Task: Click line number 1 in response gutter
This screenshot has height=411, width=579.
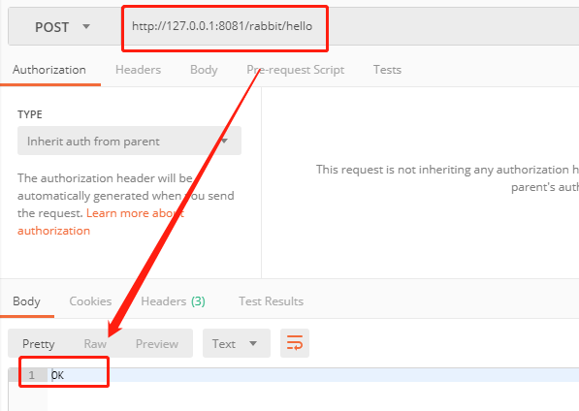Action: click(31, 375)
